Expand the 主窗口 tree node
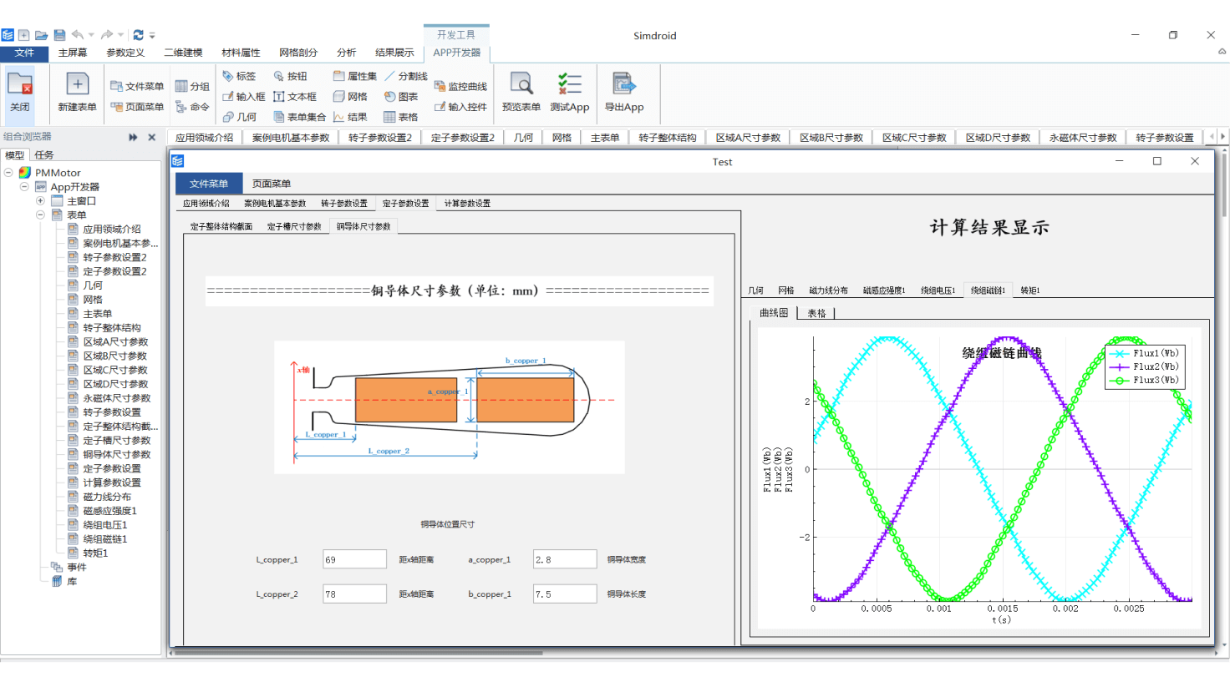 point(40,201)
